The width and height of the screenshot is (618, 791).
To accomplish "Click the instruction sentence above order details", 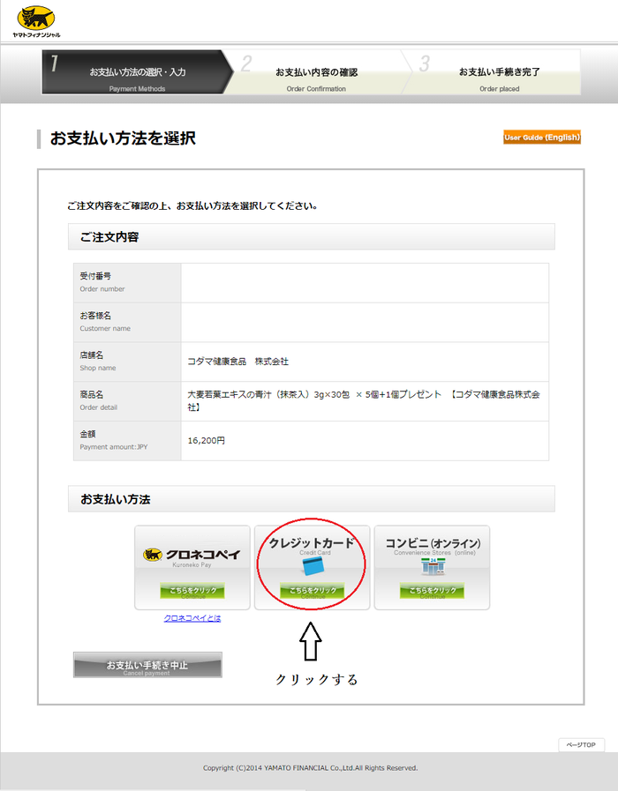I will click(x=192, y=205).
